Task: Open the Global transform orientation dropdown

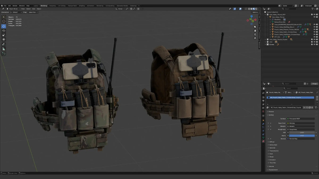Action: tap(120, 9)
